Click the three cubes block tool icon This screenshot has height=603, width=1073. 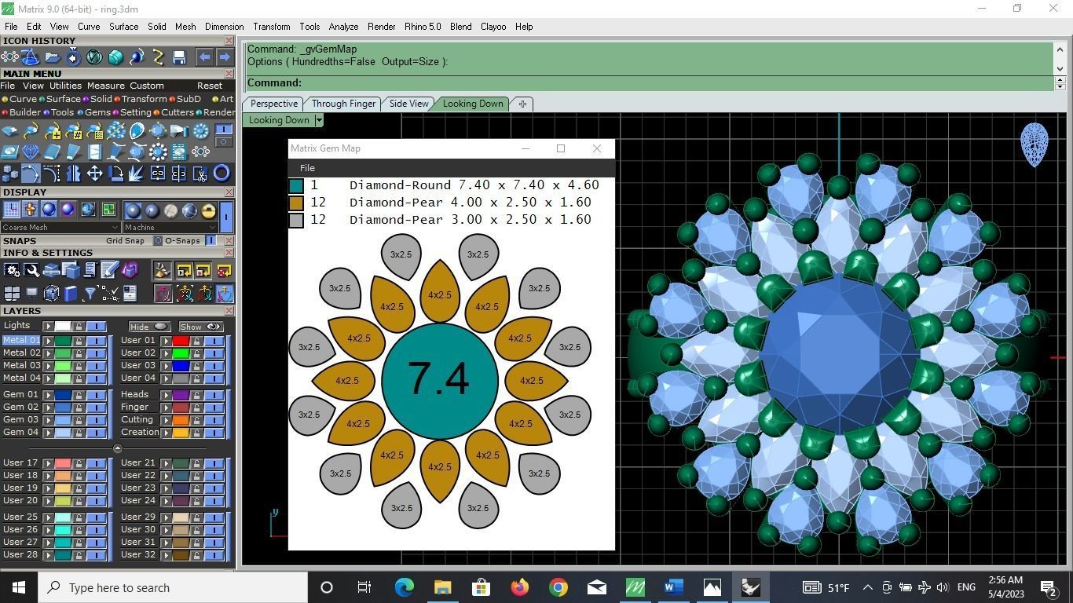pyautogui.click(x=10, y=173)
